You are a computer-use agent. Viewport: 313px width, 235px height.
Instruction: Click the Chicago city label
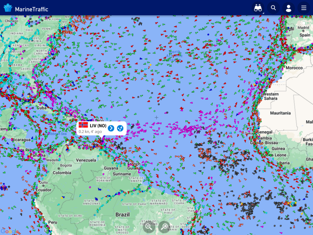click(x=11, y=21)
